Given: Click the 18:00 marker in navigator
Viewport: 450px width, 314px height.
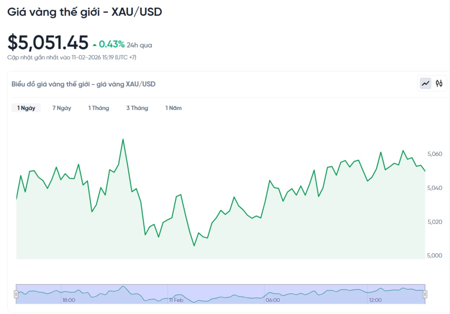Looking at the screenshot, I should [69, 300].
